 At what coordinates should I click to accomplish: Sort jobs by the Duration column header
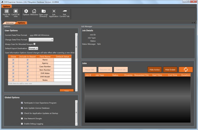pos(185,75)
